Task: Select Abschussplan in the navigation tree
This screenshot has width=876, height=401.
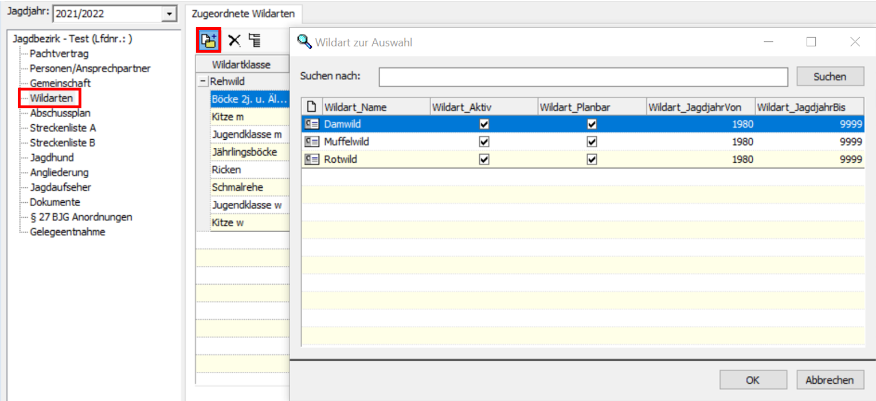Action: (60, 113)
